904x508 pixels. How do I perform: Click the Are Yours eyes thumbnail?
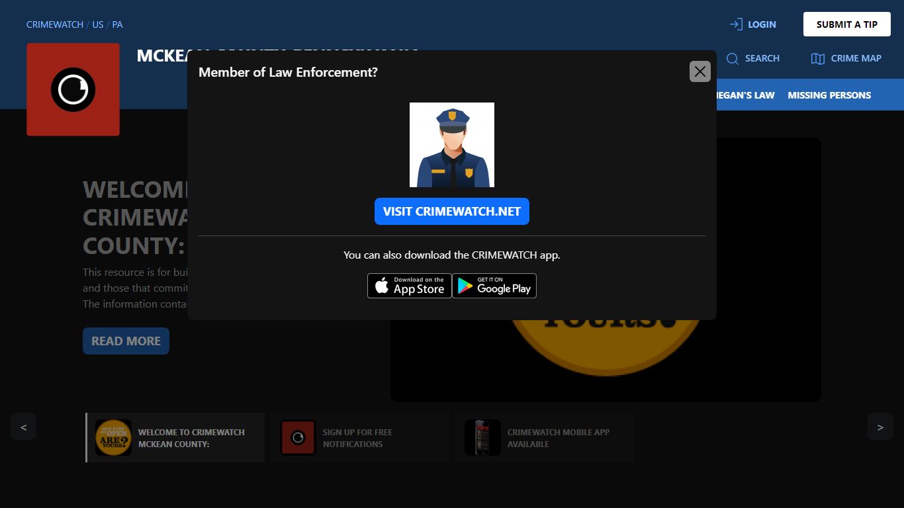click(113, 438)
